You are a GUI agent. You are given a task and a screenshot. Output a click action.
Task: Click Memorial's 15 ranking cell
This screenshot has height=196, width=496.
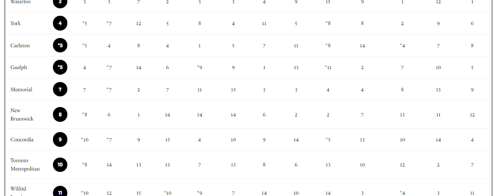pos(233,89)
